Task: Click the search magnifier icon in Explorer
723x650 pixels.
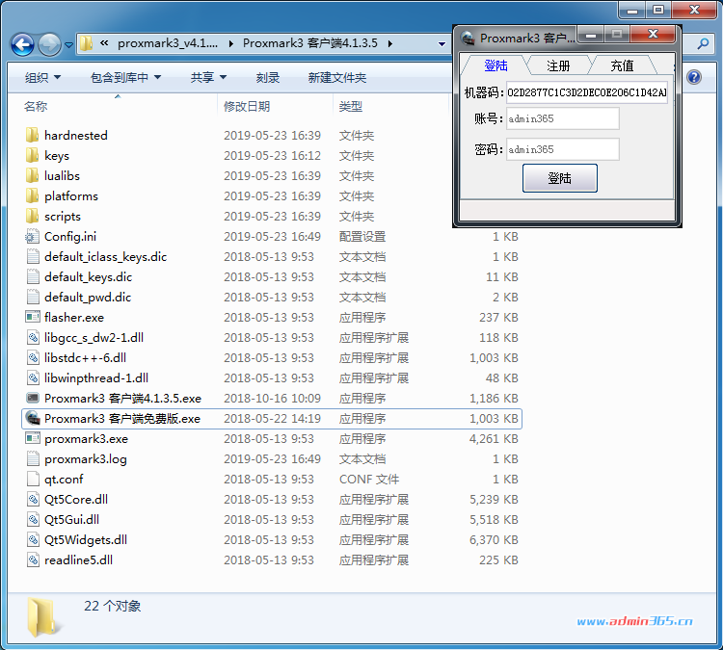Action: (703, 43)
